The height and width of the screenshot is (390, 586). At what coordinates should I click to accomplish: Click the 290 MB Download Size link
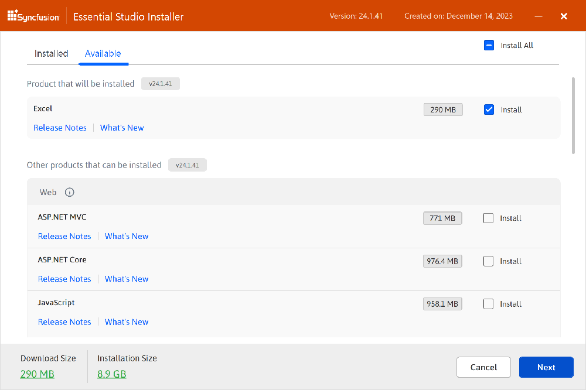37,374
